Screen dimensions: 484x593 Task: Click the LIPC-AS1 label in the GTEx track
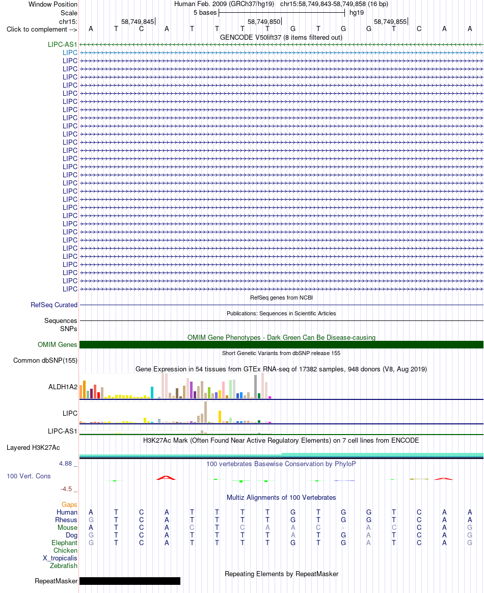(62, 431)
